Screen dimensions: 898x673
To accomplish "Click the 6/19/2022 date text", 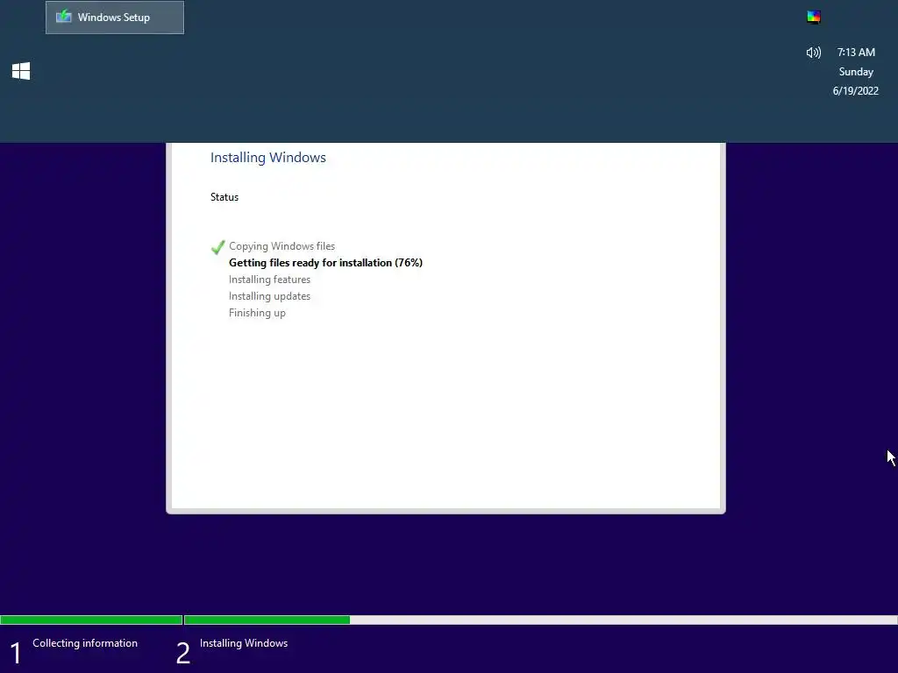I will click(855, 90).
